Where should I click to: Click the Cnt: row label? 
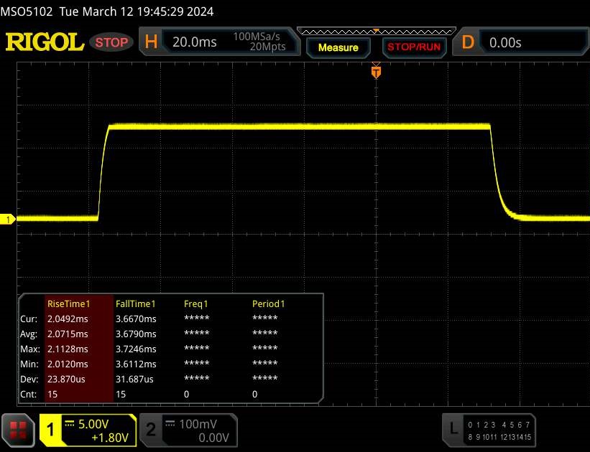(x=28, y=394)
